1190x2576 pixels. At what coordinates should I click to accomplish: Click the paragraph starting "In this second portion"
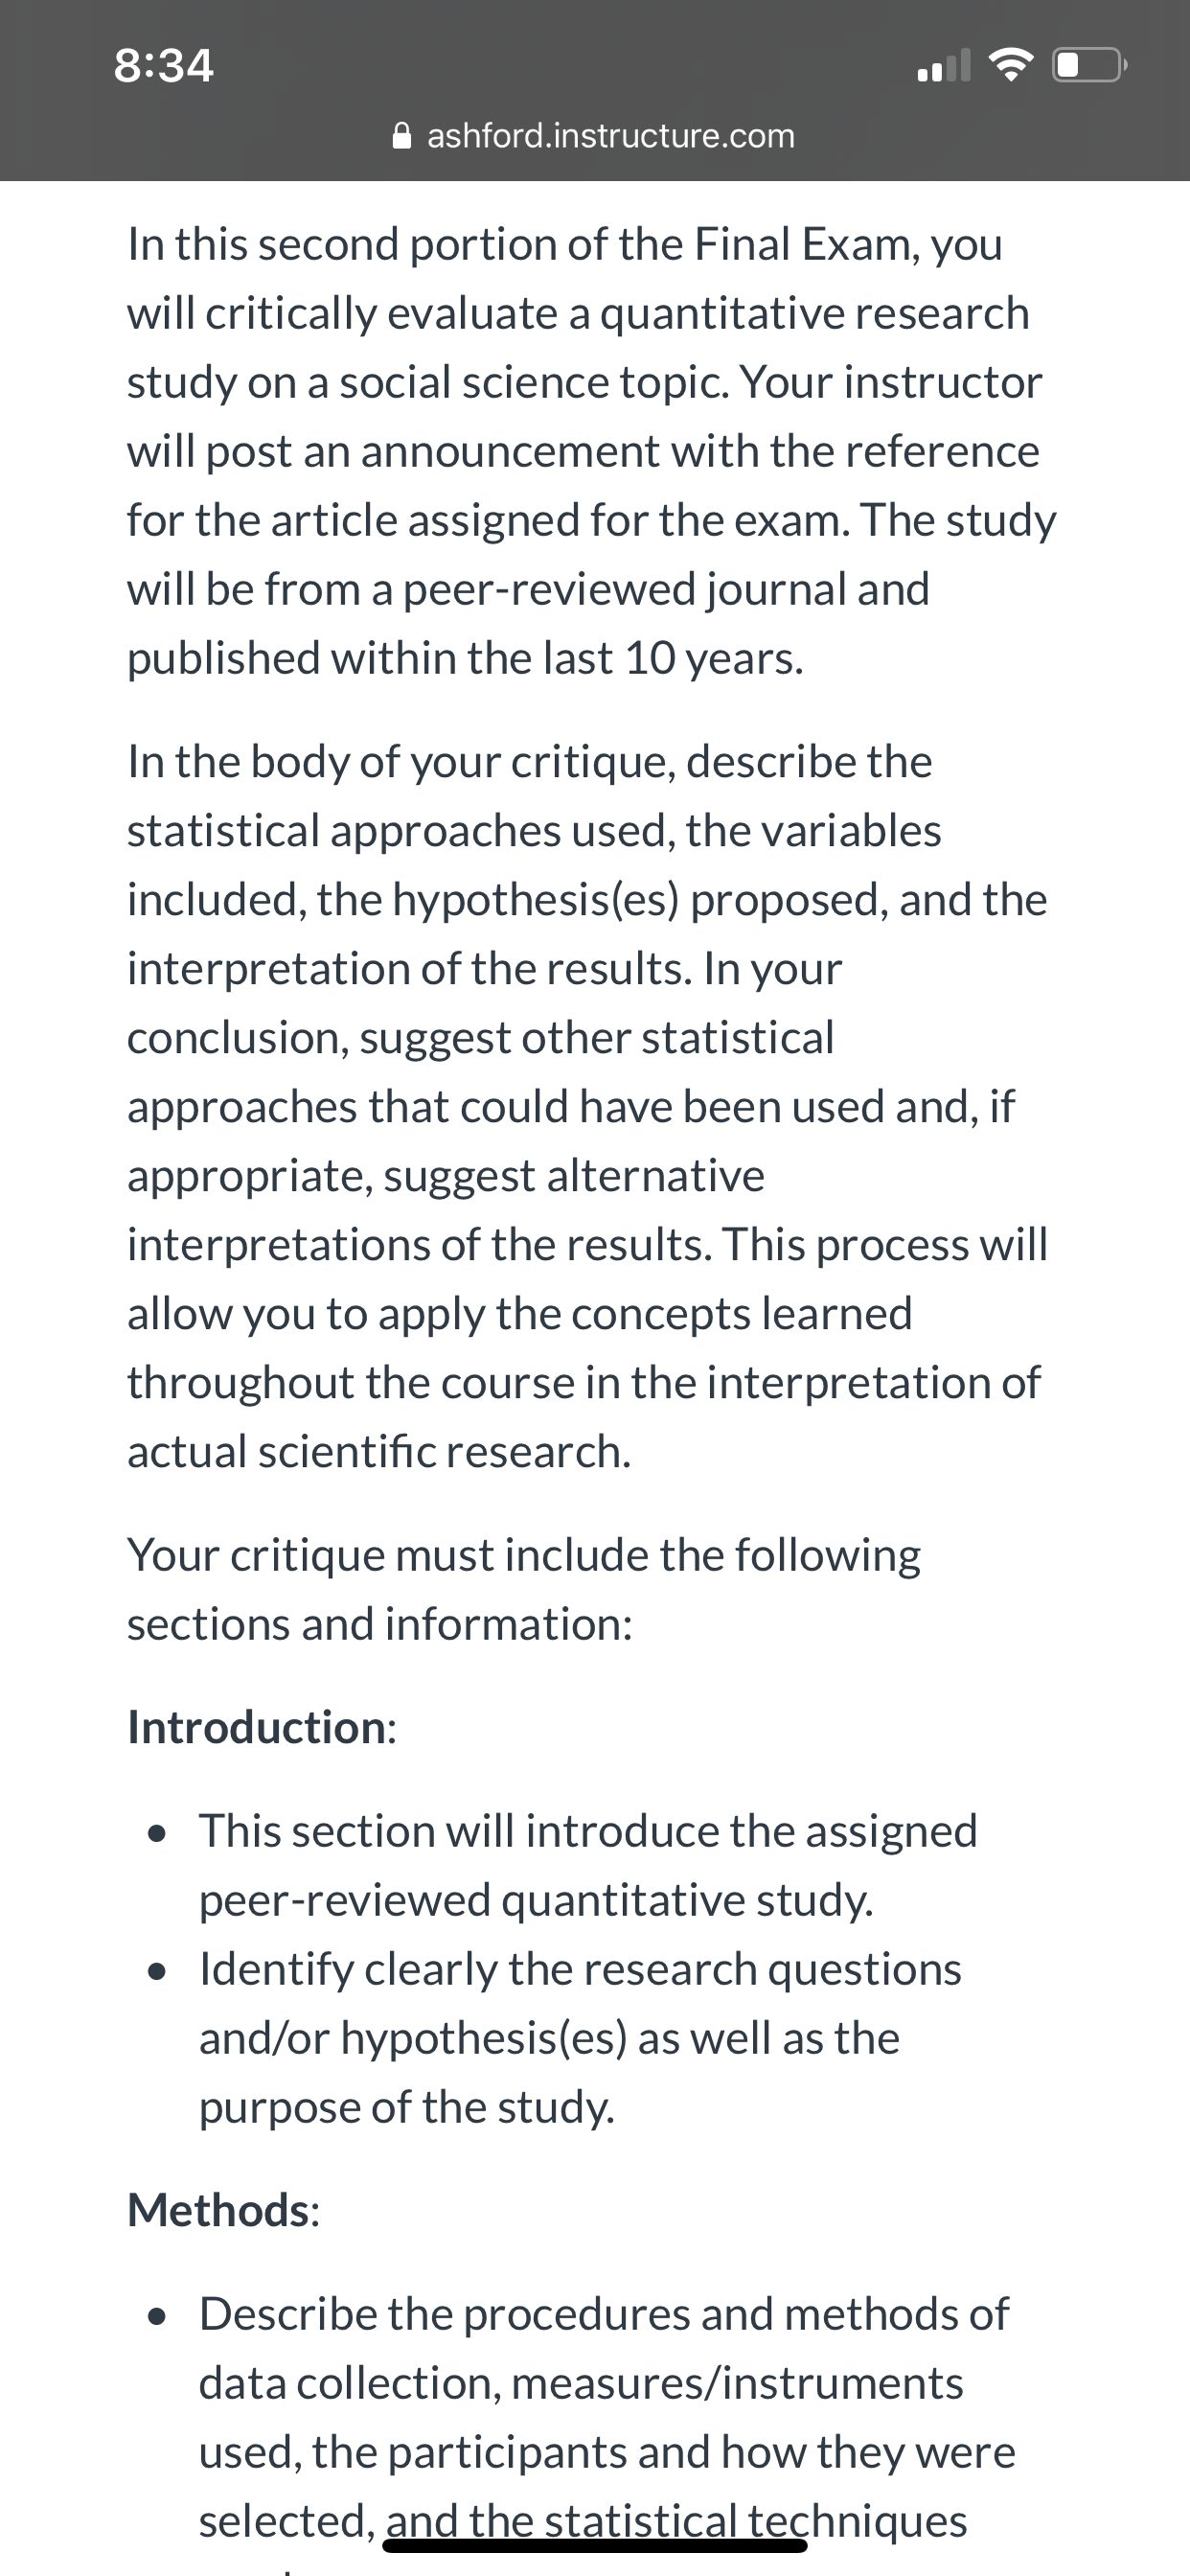[x=592, y=451]
